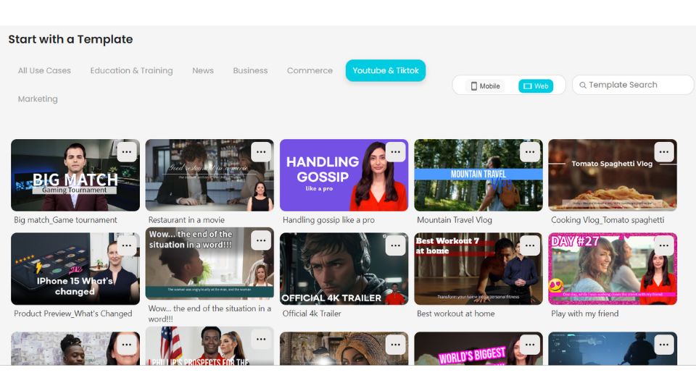
Task: Open the Official 4K Trailer thumbnail
Action: [344, 269]
